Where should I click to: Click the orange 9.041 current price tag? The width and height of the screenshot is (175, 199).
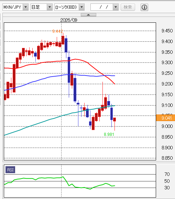[x=165, y=118]
